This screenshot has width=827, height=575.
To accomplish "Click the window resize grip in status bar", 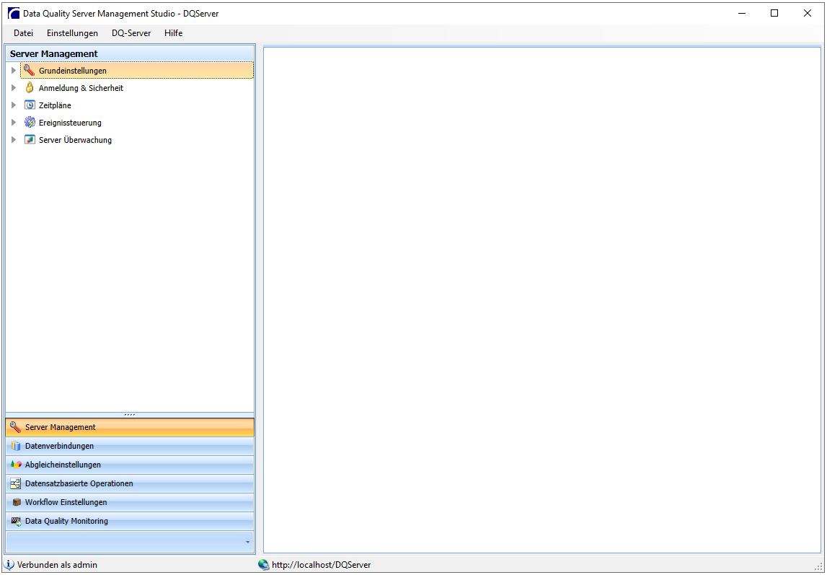I will tap(819, 567).
